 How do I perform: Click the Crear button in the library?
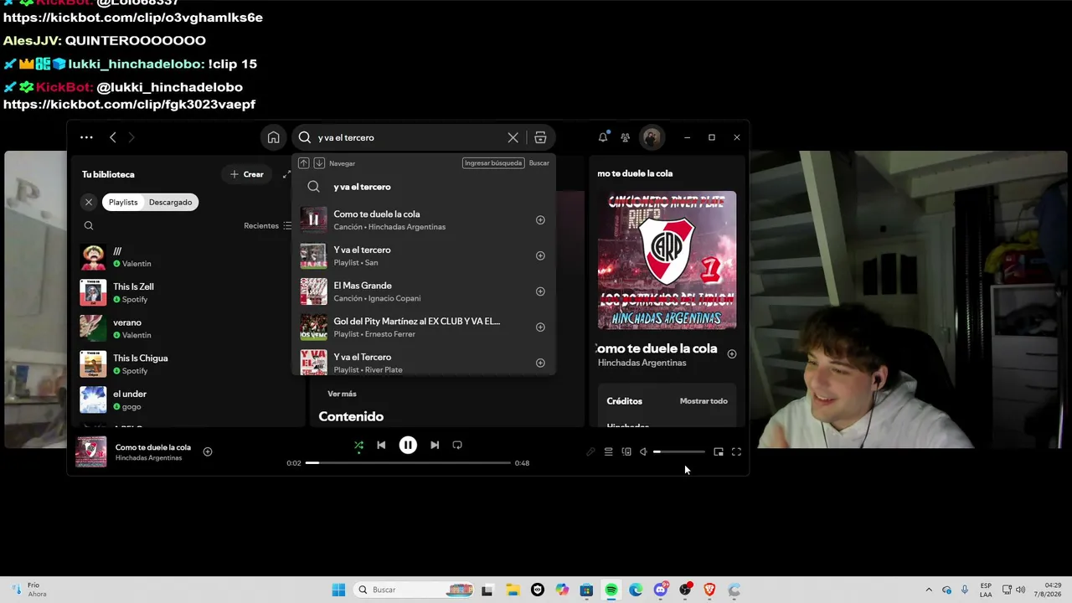(247, 174)
